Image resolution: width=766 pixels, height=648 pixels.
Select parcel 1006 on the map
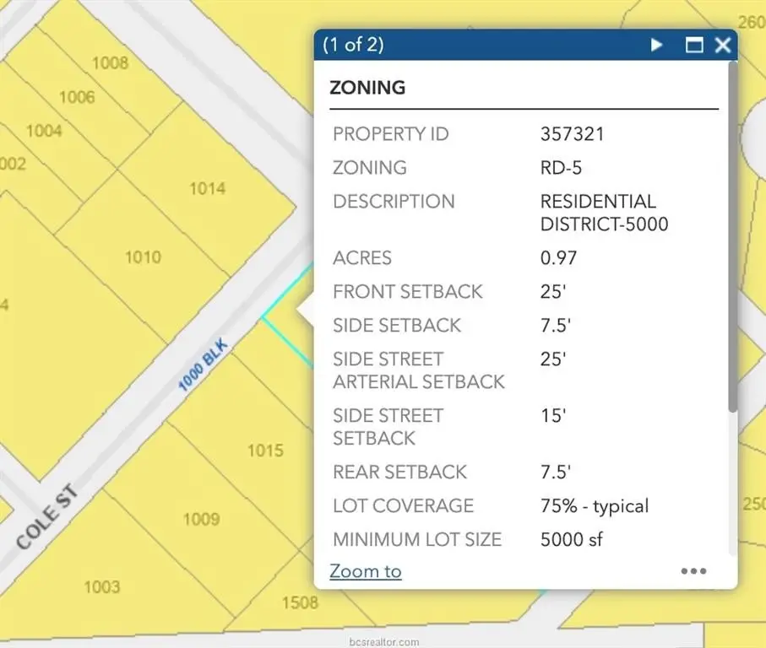tap(77, 97)
